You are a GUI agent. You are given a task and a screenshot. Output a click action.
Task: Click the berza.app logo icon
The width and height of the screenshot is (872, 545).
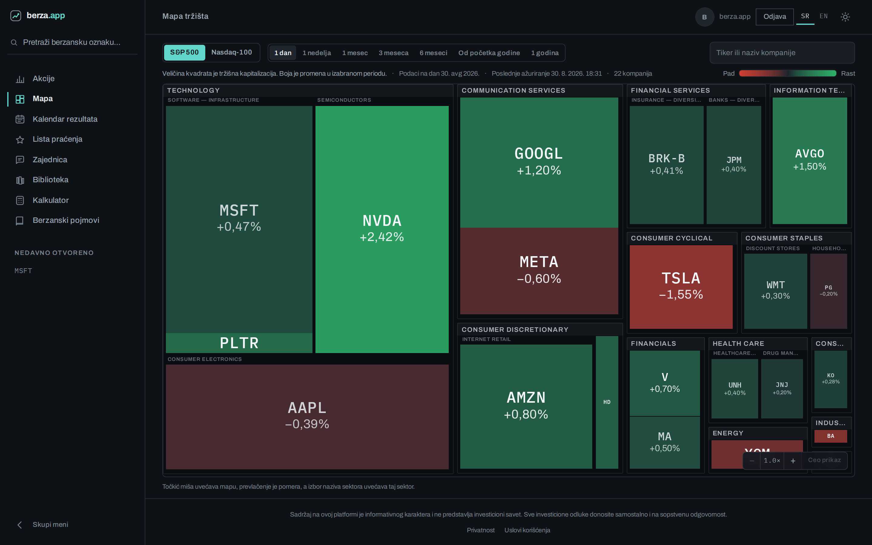click(15, 15)
